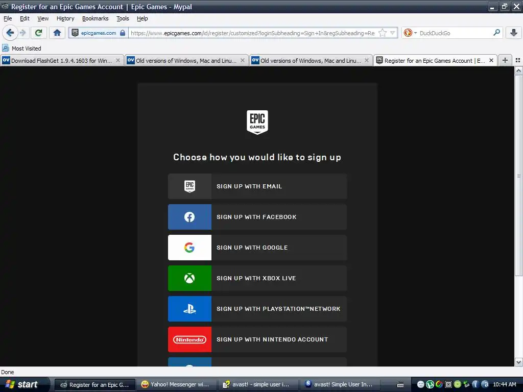Close the Download FlashGet tab
This screenshot has height=392, width=523.
coord(118,60)
